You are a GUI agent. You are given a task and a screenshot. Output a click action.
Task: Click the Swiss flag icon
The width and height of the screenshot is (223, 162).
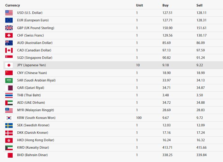[9, 35]
